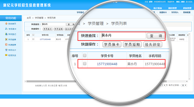This screenshot has height=107, width=194.
Task: Click the magnified 查询 button
Action: [x=156, y=36]
